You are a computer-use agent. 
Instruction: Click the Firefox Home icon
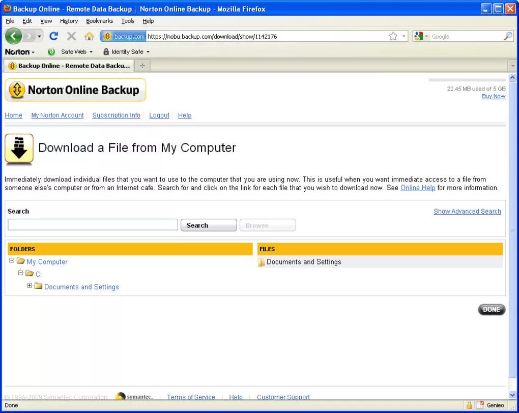(x=89, y=36)
